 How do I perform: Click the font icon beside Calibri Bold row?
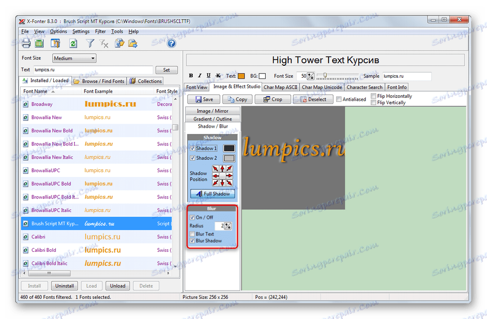tap(26, 250)
